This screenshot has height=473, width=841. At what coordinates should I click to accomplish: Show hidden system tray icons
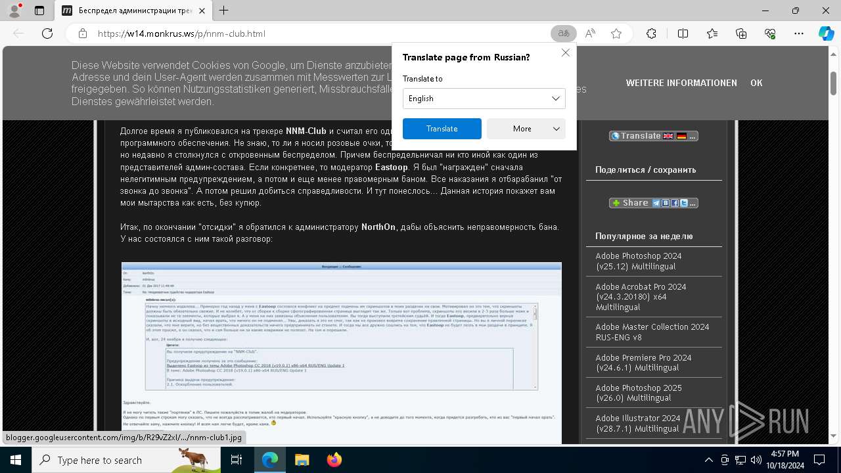point(708,460)
